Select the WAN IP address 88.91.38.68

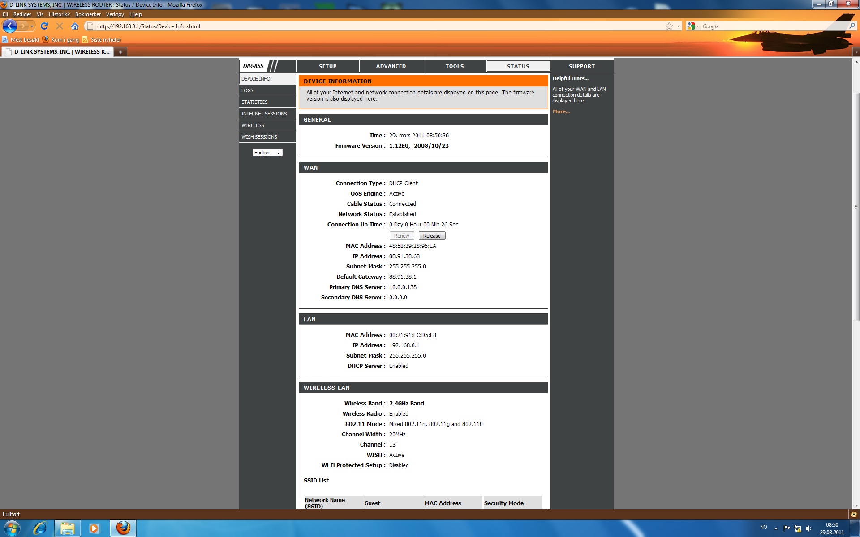[x=404, y=256]
